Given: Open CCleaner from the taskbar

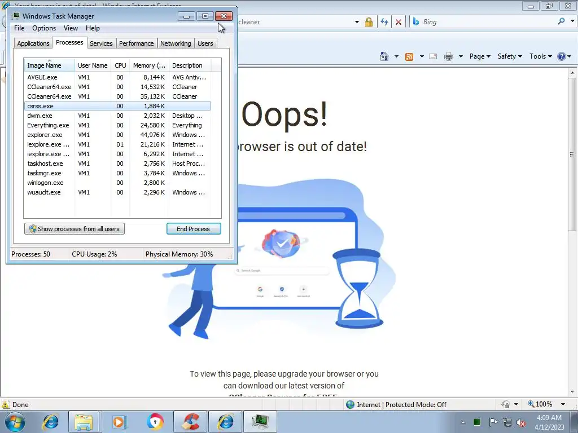Looking at the screenshot, I should point(190,422).
